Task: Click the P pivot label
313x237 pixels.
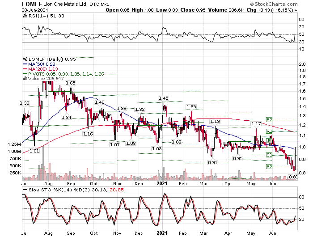Action: 269,140
